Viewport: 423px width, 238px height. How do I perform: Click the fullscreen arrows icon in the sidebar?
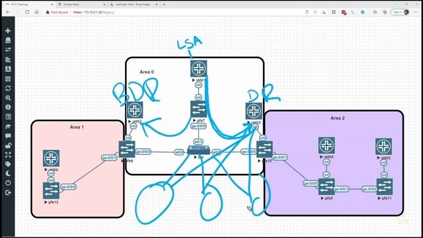point(8,155)
